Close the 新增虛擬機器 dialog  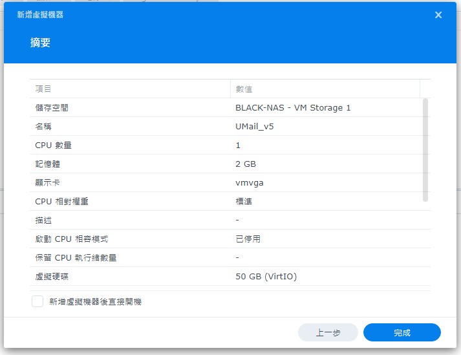click(438, 15)
